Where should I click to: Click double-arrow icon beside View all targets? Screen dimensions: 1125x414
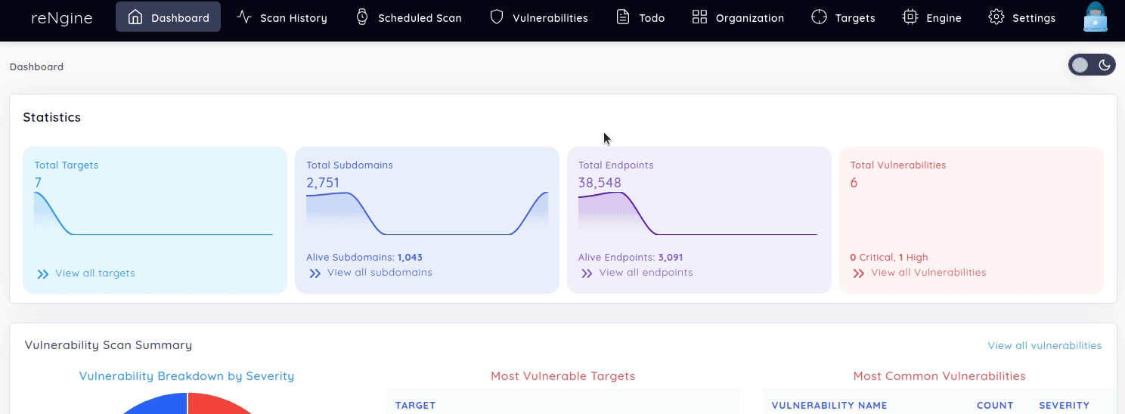pyautogui.click(x=43, y=273)
